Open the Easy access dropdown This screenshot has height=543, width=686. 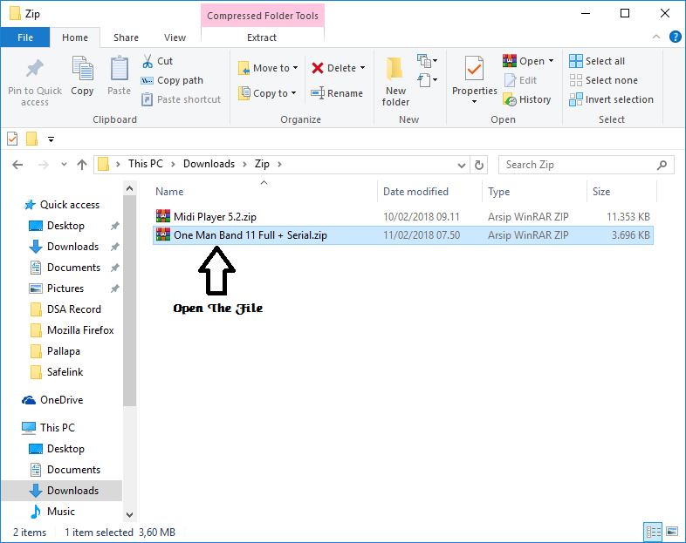427,80
